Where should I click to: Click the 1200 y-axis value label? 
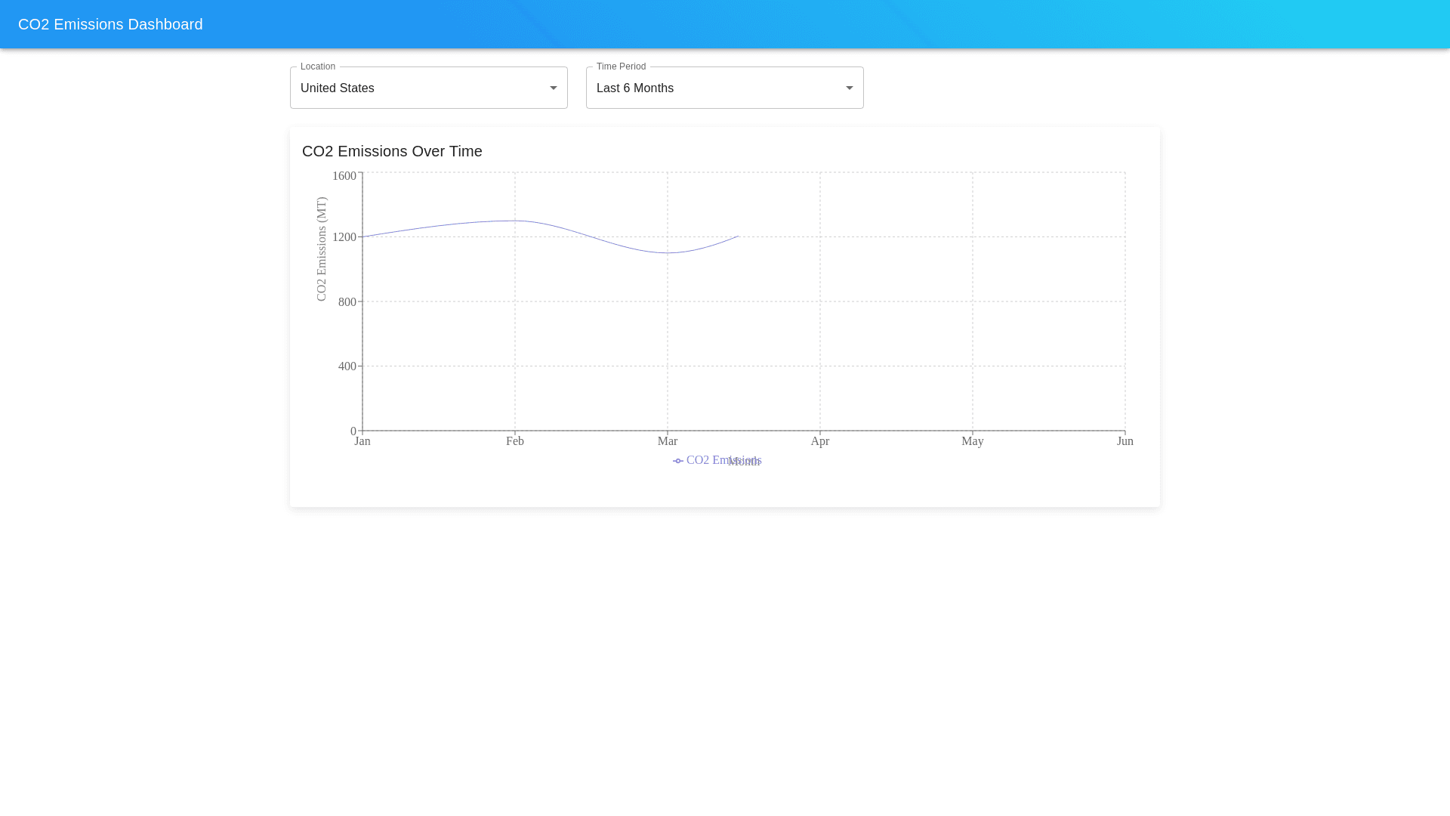(x=344, y=237)
